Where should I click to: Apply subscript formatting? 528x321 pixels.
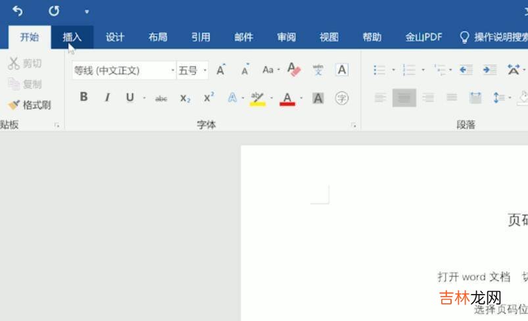(185, 98)
